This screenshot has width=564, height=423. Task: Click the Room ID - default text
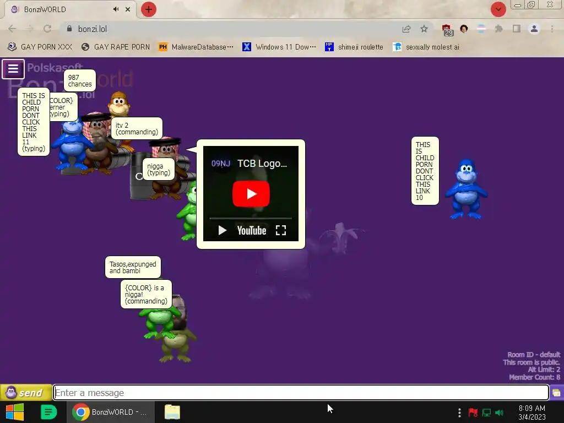[x=533, y=355]
